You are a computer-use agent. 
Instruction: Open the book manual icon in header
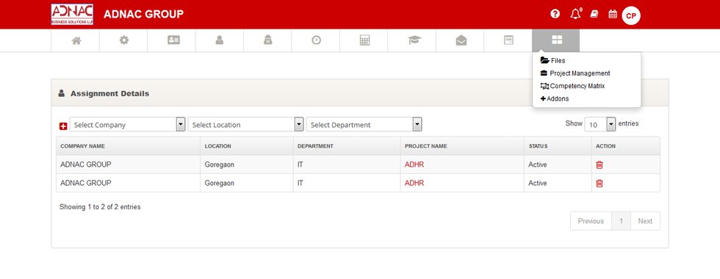pos(594,14)
